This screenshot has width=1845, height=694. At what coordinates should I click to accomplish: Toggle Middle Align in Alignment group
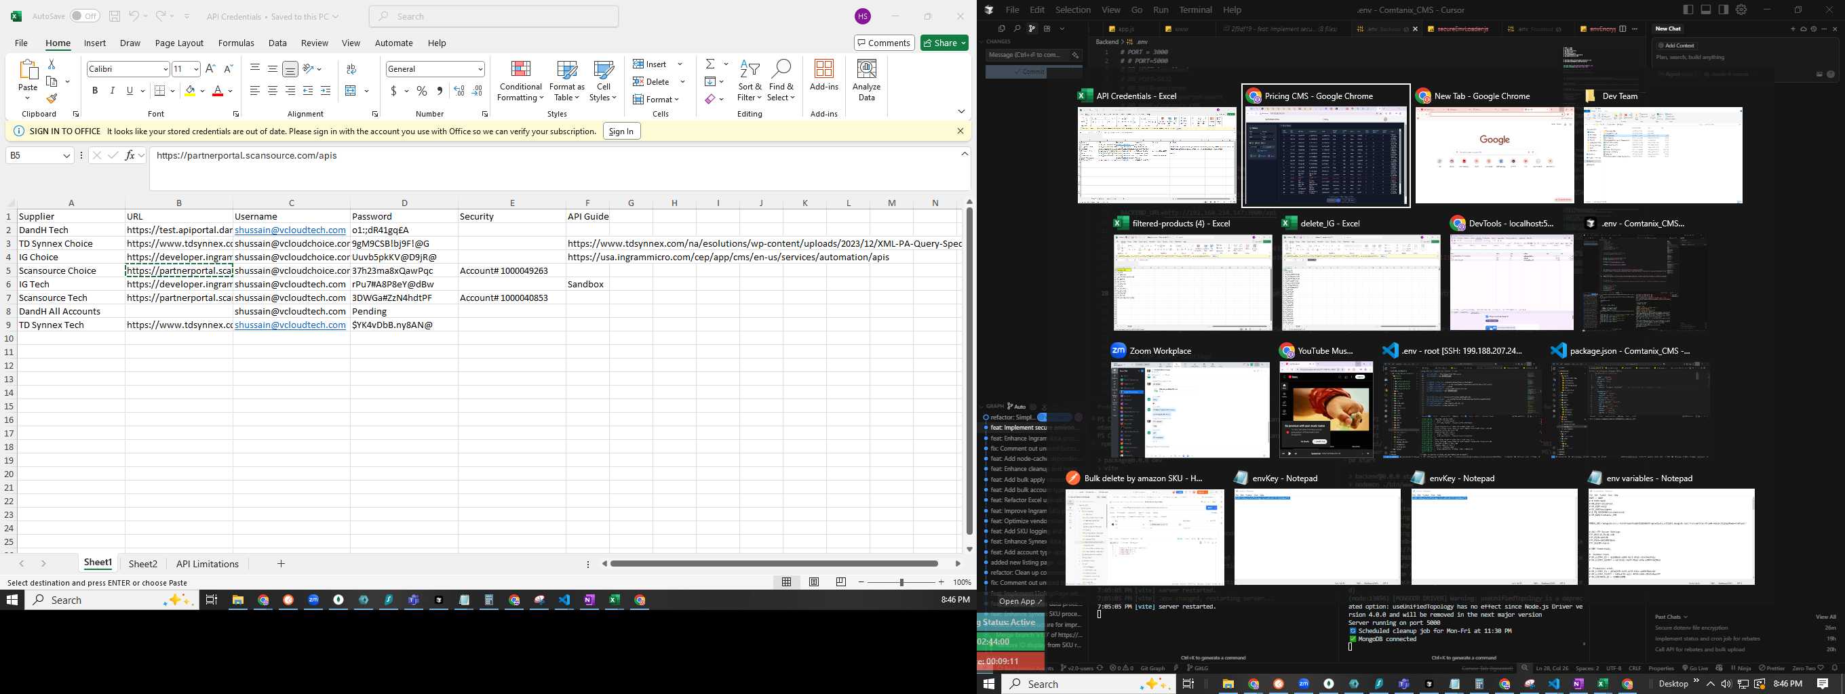point(273,68)
